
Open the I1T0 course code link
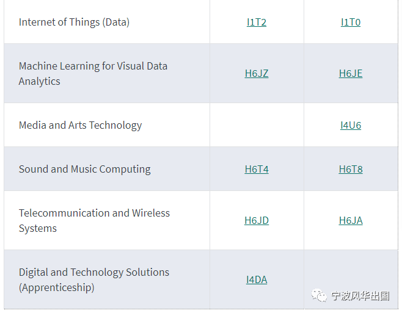click(x=351, y=23)
